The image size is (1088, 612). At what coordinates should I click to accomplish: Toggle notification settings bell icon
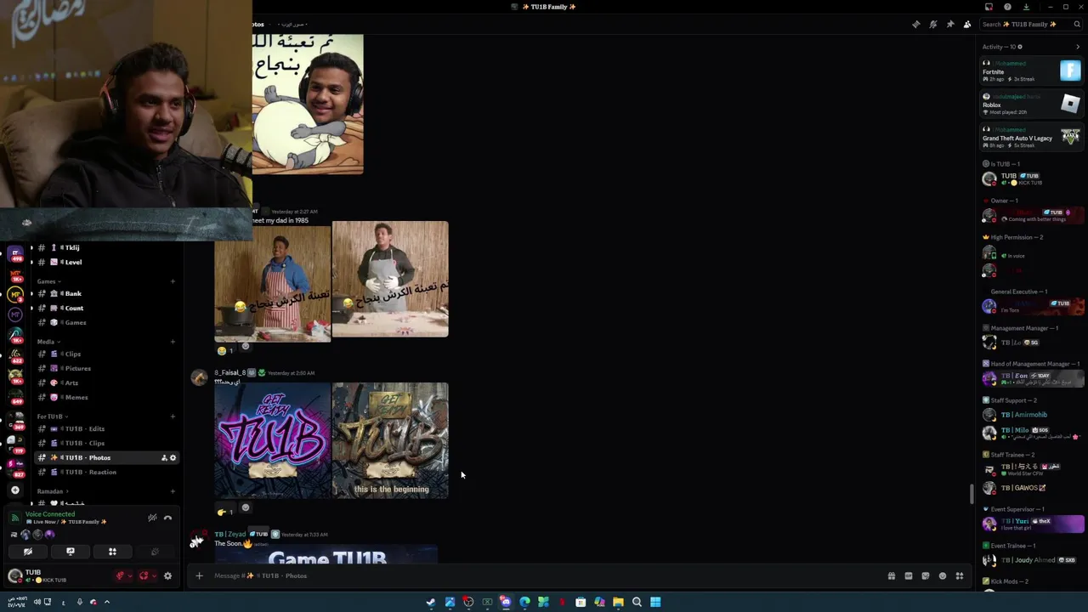click(x=933, y=25)
